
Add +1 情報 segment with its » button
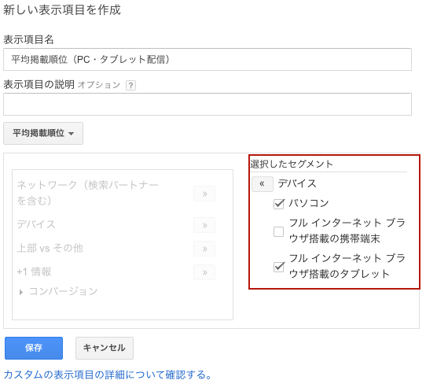coord(204,272)
